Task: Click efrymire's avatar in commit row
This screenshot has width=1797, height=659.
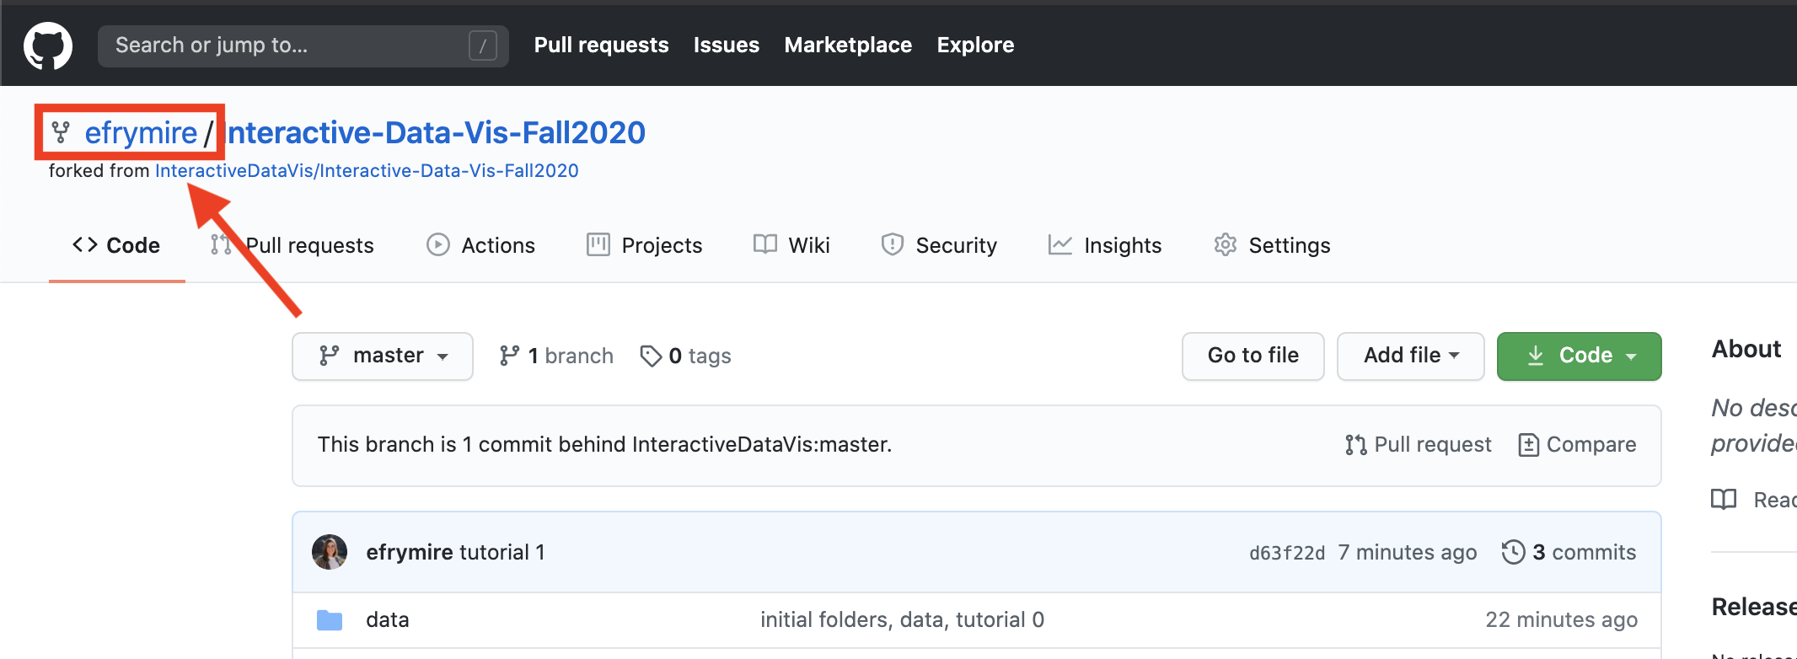Action: (x=330, y=552)
